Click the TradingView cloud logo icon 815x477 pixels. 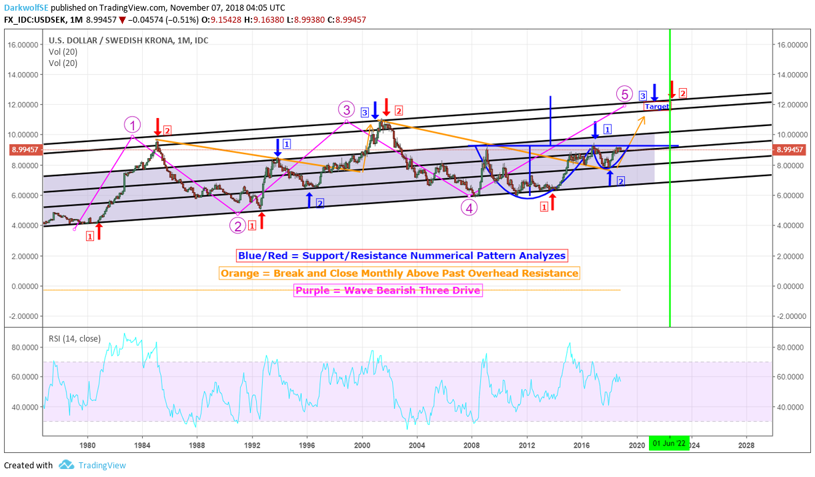66,465
